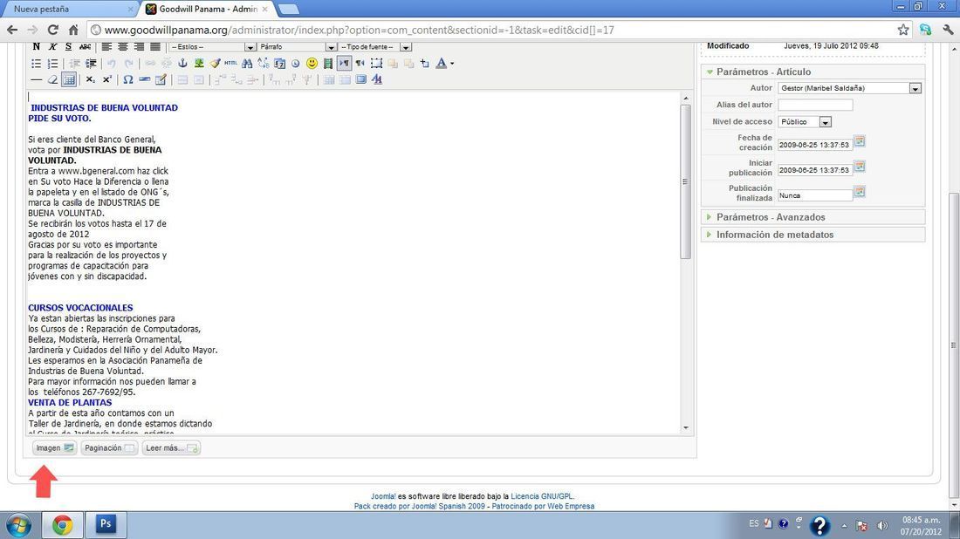
Task: Open the emoticons smiley picker
Action: [x=312, y=63]
